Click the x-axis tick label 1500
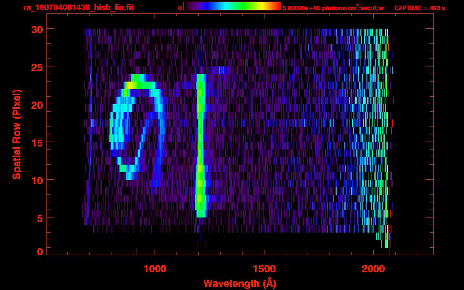The width and height of the screenshot is (464, 290). tap(264, 269)
